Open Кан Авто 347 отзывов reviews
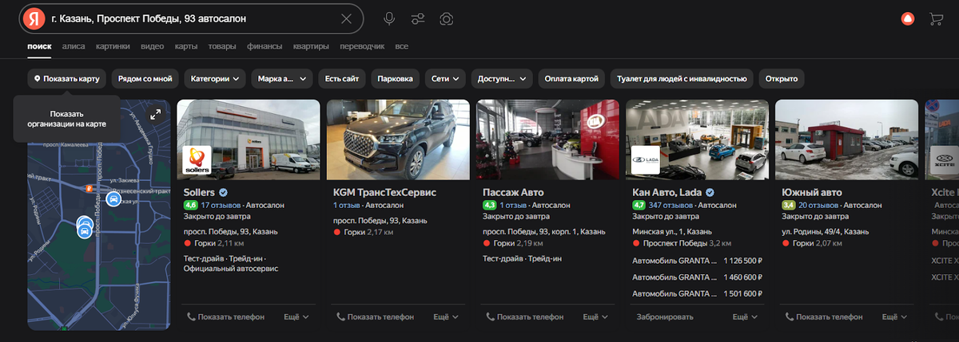 pyautogui.click(x=672, y=206)
